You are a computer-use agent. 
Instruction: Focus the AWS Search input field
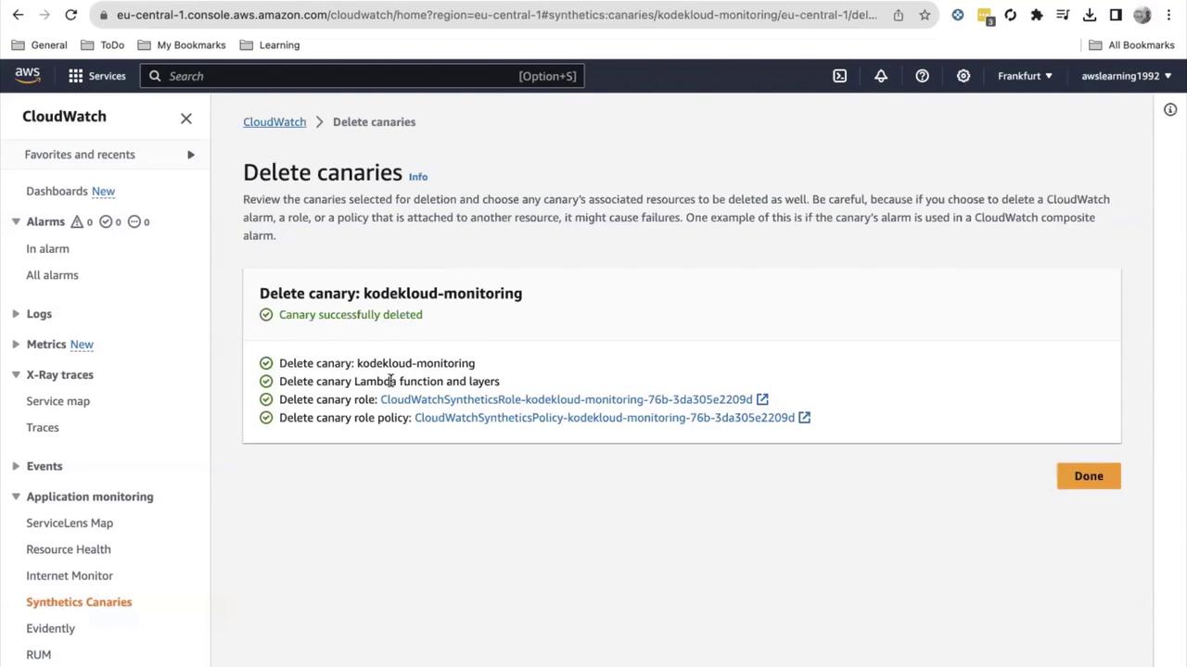pyautogui.click(x=363, y=76)
